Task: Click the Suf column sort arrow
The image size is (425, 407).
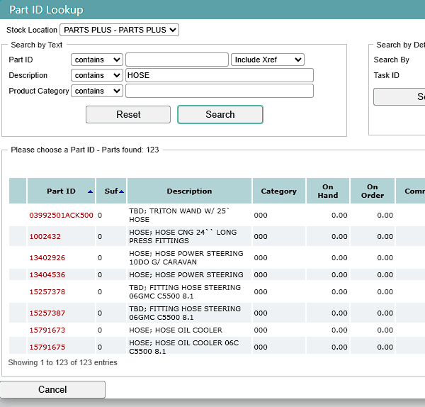Action: point(121,191)
